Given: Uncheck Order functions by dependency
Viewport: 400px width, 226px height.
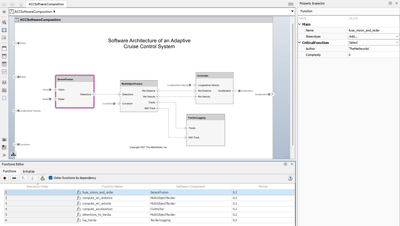Looking at the screenshot, I should point(50,178).
